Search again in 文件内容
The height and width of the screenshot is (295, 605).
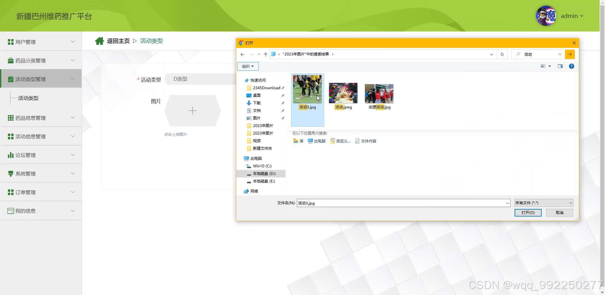pyautogui.click(x=366, y=141)
